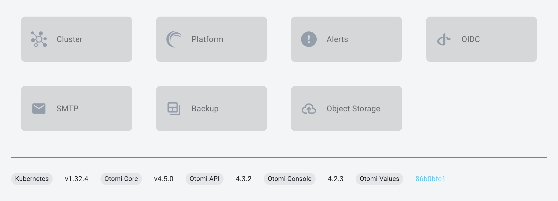Open the Platform settings card

tap(211, 39)
